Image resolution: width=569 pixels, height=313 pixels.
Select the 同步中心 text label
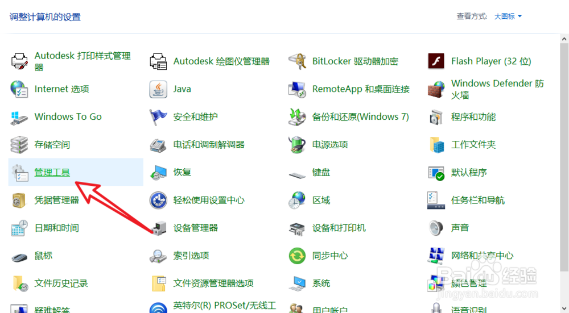pos(330,256)
